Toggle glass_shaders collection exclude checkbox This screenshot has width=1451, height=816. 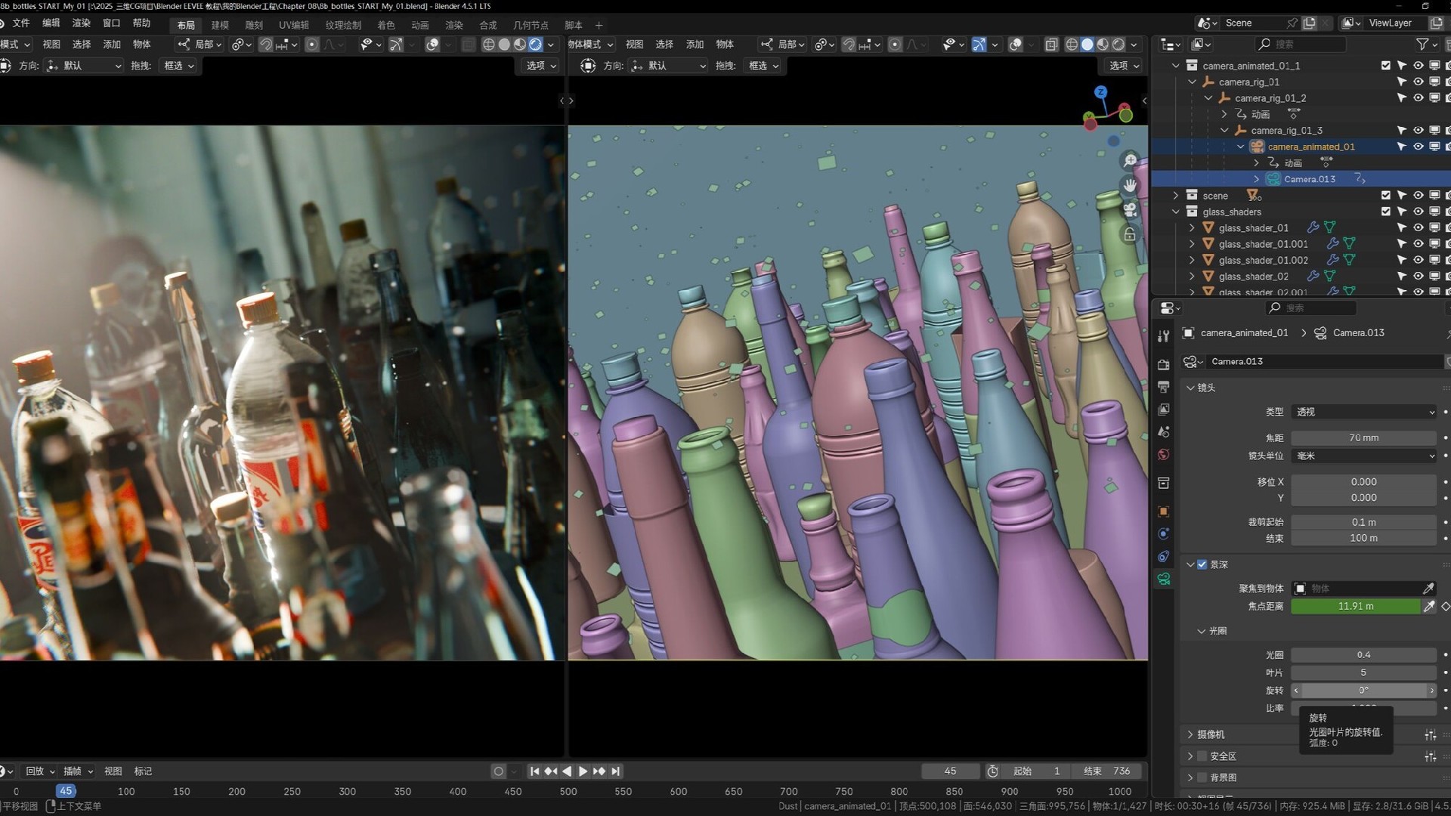coord(1385,212)
